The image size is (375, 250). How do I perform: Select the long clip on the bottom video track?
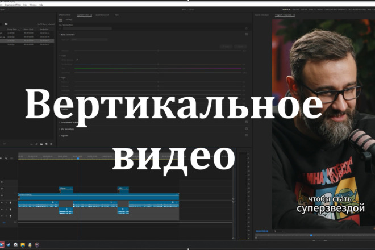(x=98, y=197)
